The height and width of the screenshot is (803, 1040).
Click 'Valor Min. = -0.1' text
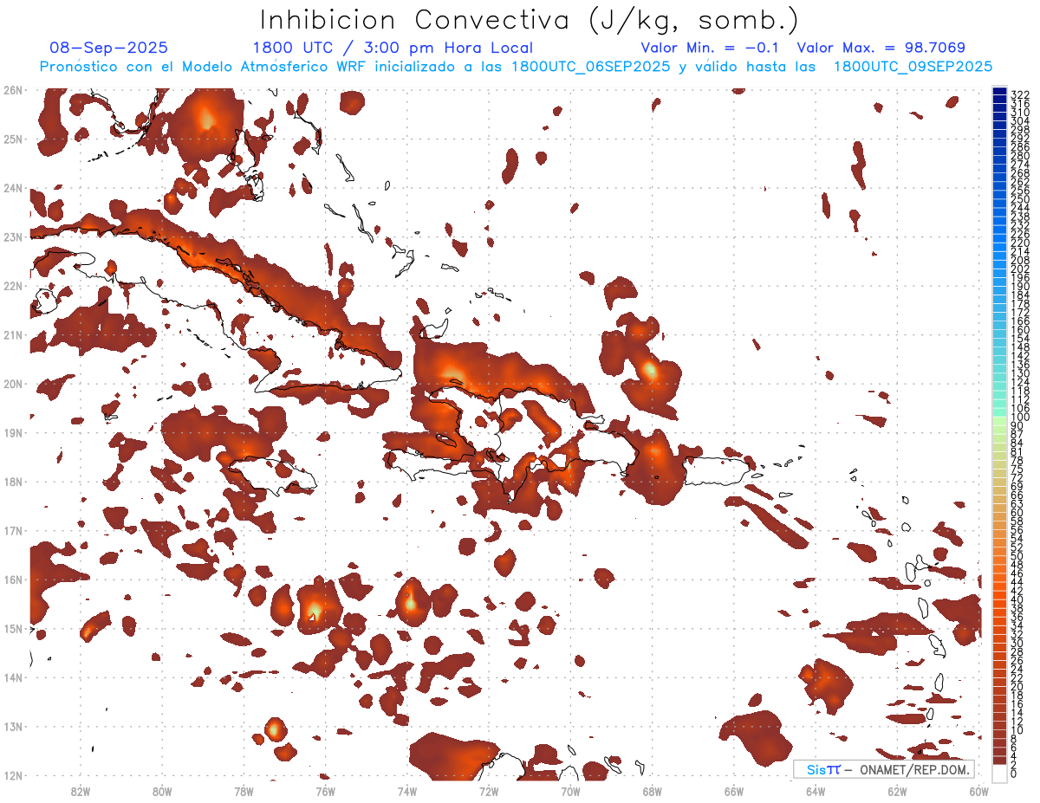[711, 48]
